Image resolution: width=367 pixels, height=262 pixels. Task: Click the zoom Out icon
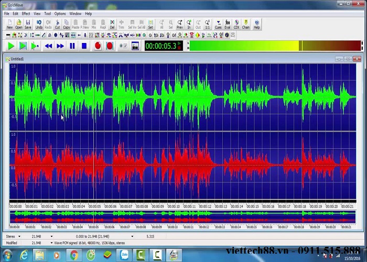[x=198, y=24]
